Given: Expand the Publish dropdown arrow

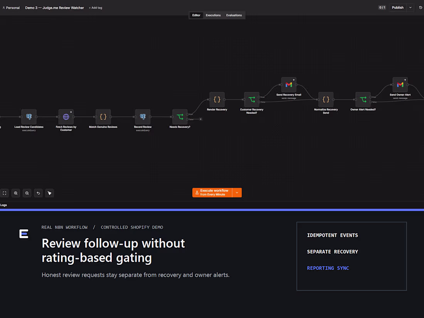Looking at the screenshot, I should click(410, 8).
